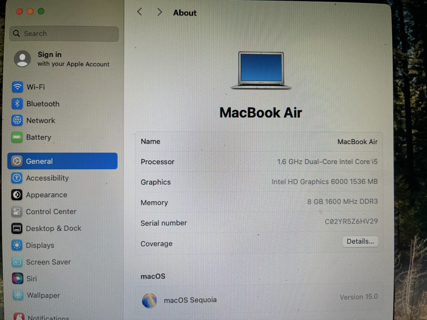Screen dimensions: 427x320
Task: Click the Serial number label
Action: (164, 223)
